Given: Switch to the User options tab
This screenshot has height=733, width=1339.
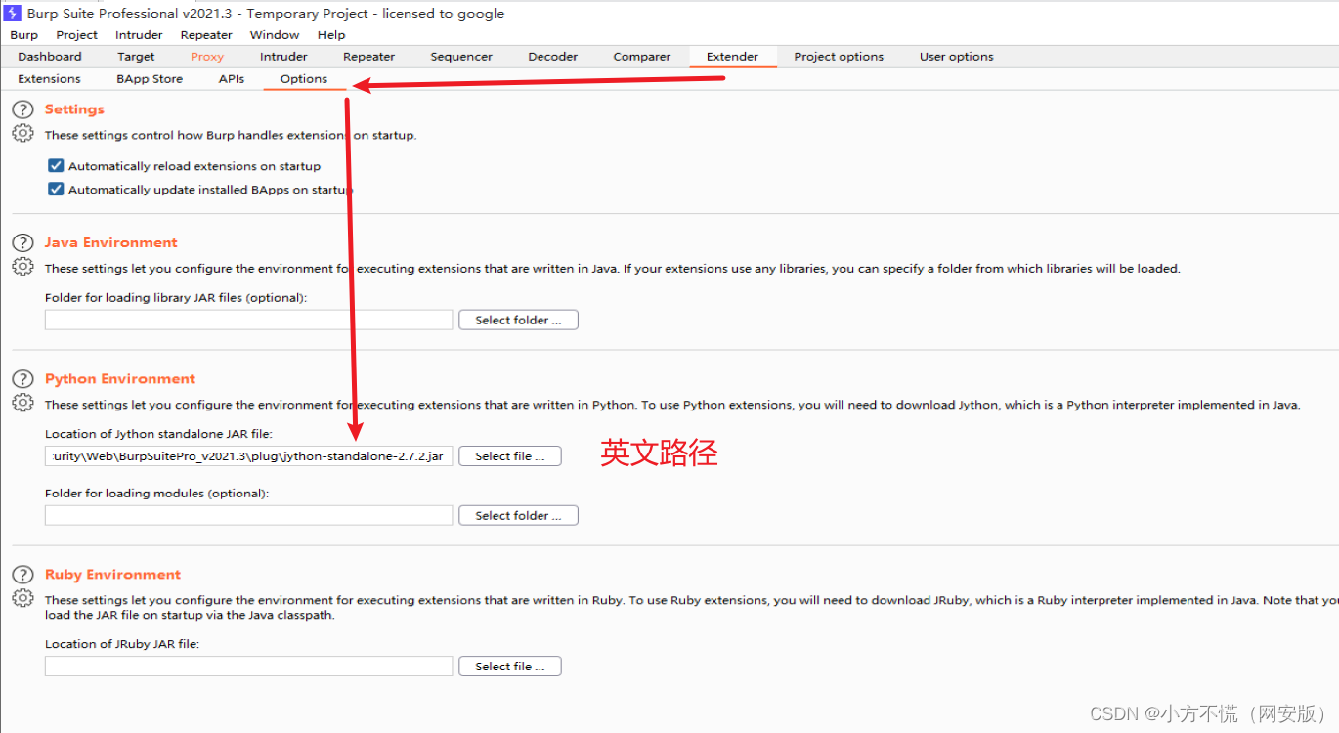Looking at the screenshot, I should coord(956,57).
